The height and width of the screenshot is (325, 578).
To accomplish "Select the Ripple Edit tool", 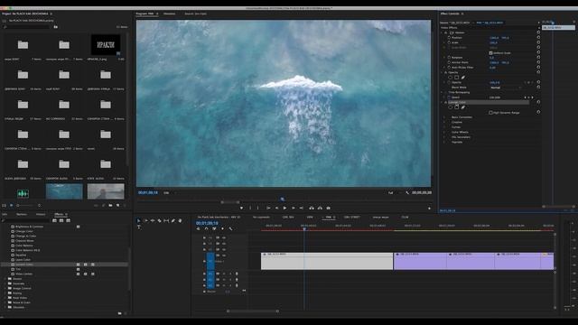I will 153,220.
